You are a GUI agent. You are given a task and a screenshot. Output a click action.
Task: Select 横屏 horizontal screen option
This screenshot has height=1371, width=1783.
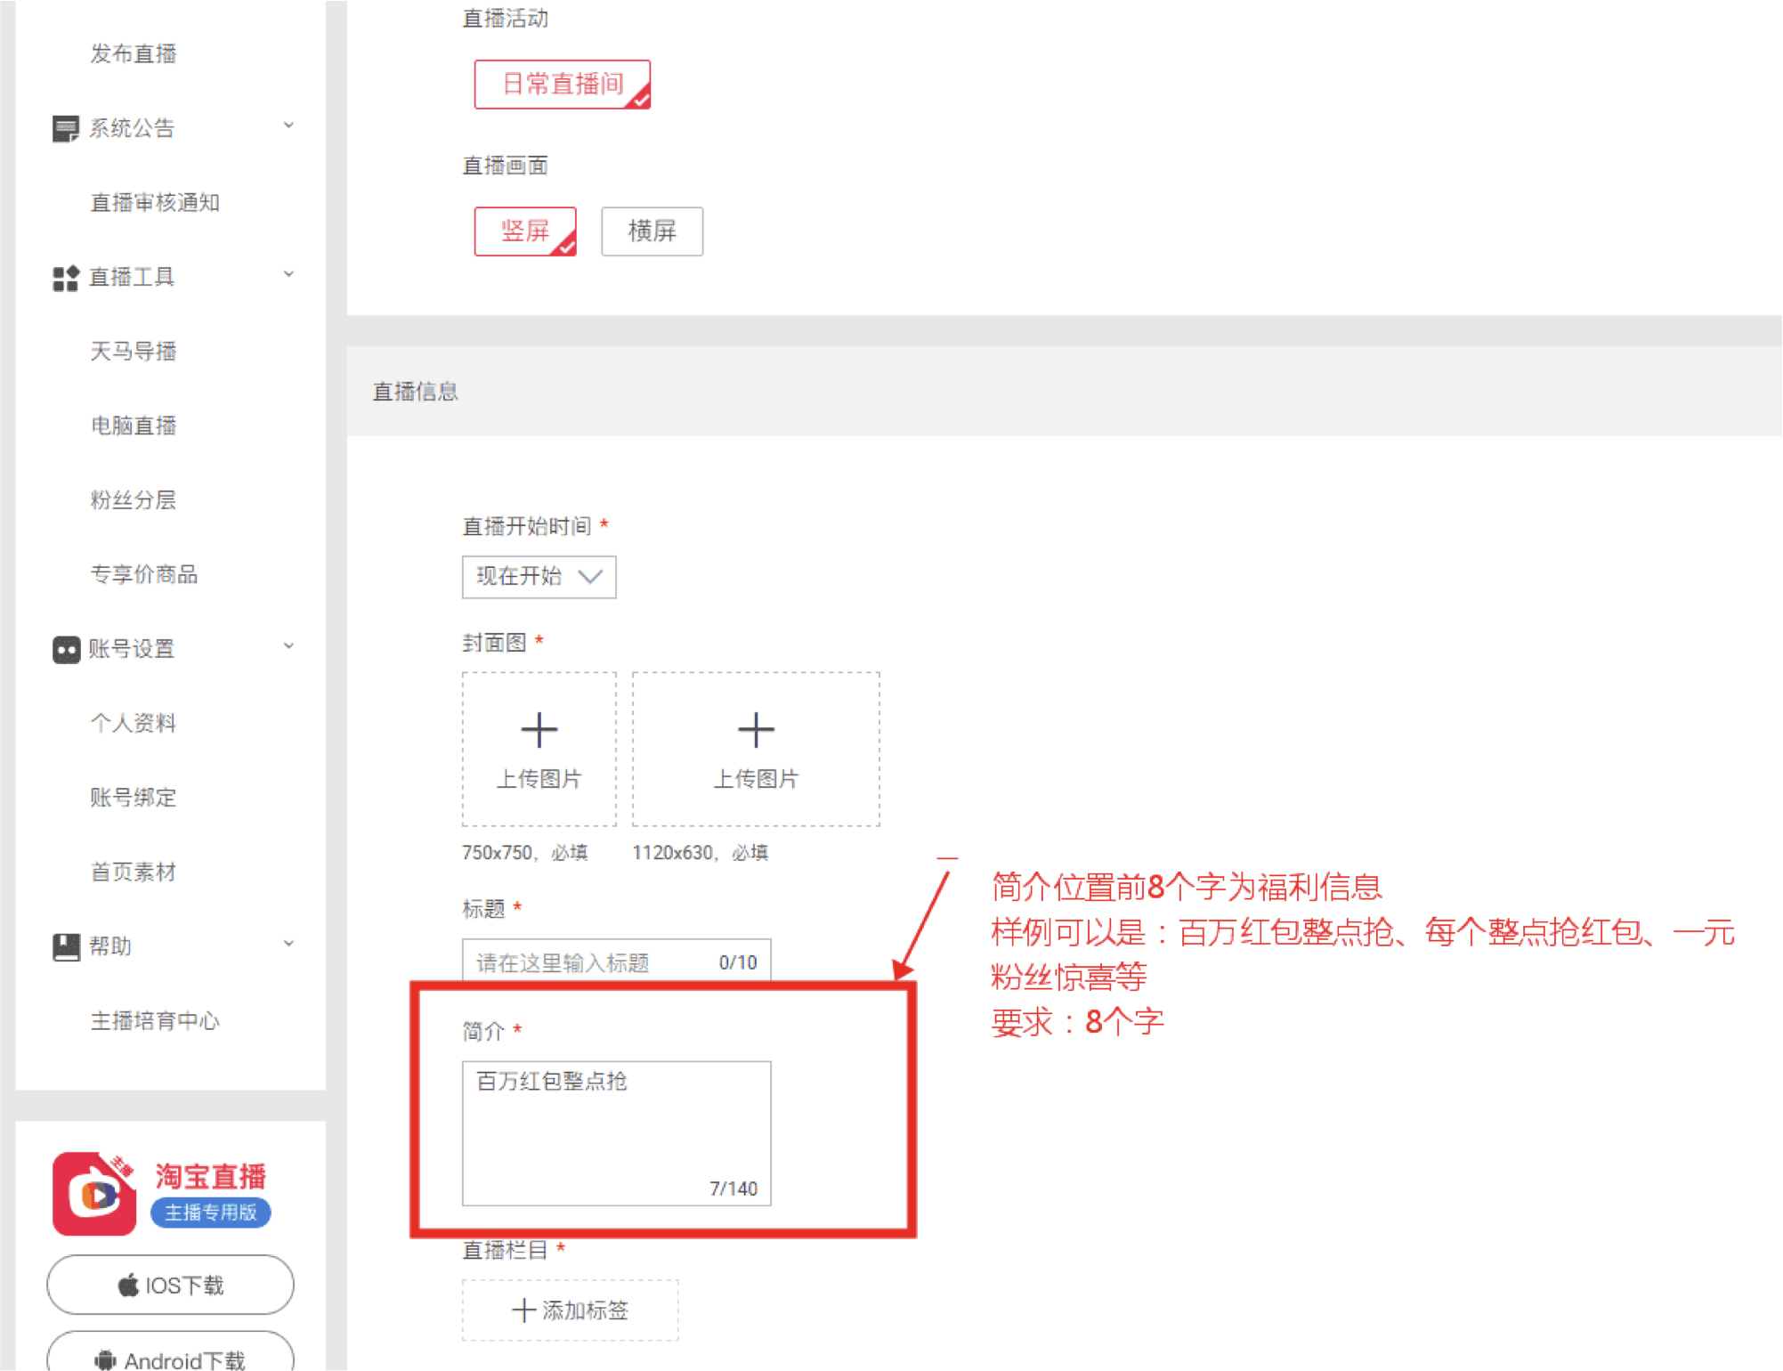[652, 231]
